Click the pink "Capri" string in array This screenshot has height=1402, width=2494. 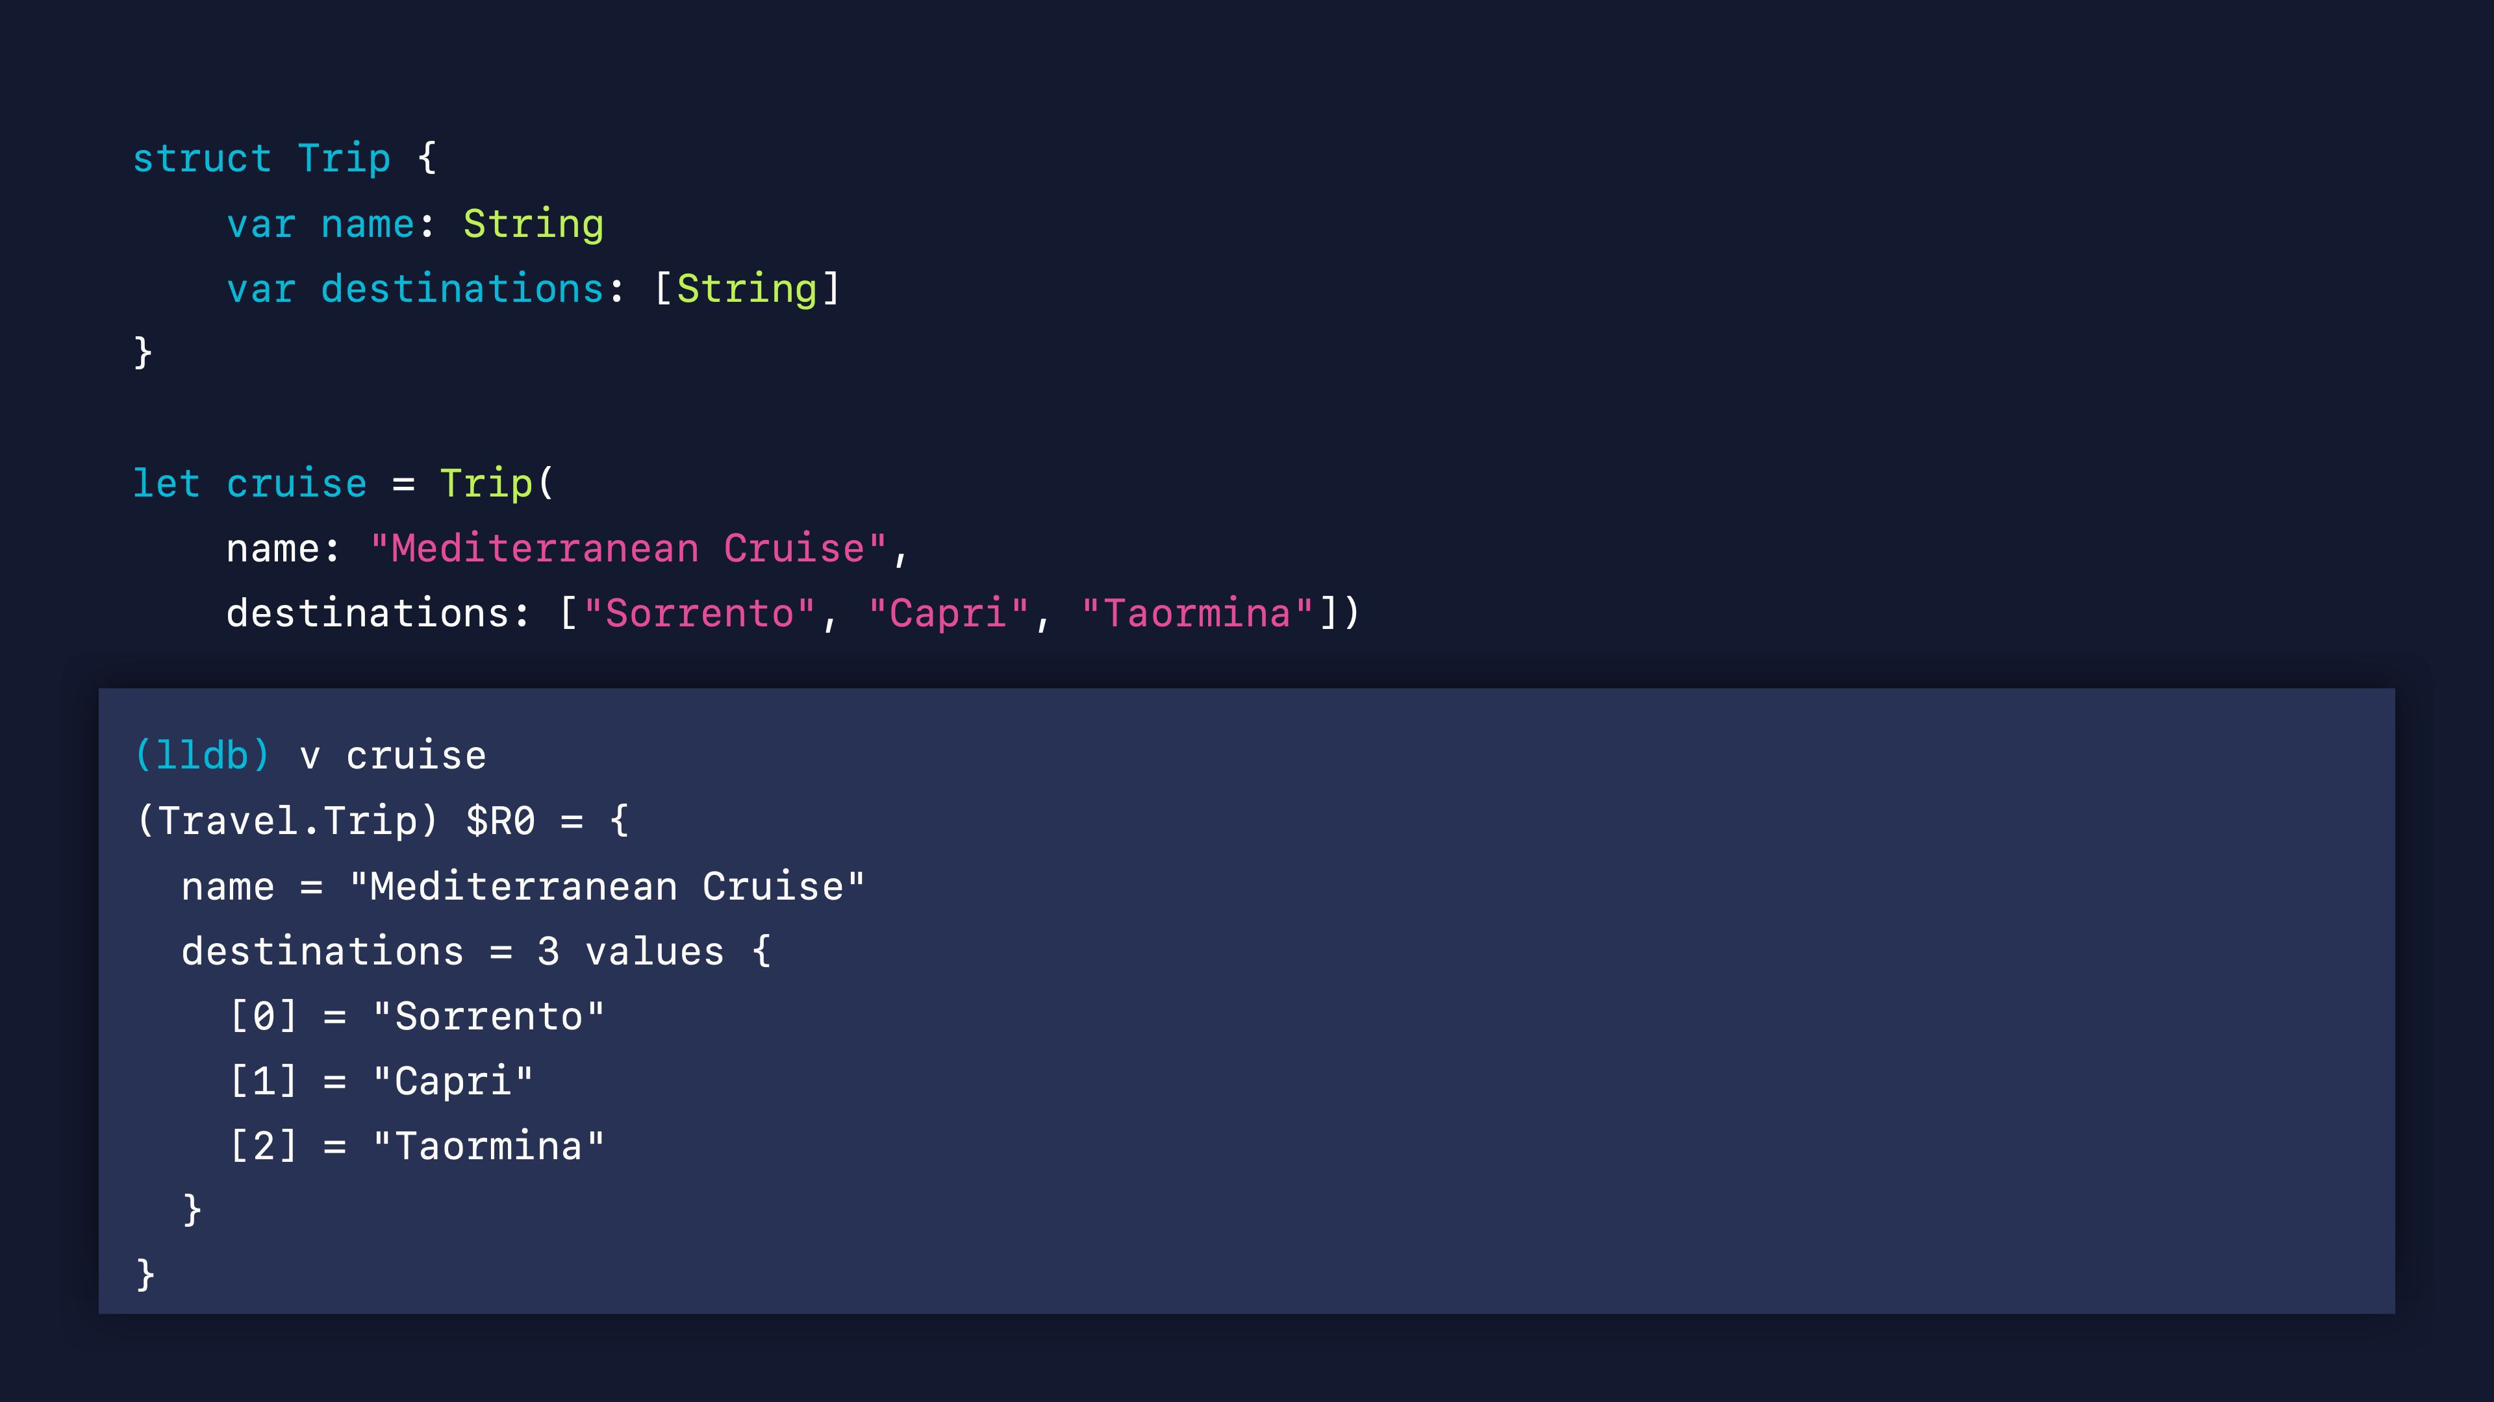[949, 613]
